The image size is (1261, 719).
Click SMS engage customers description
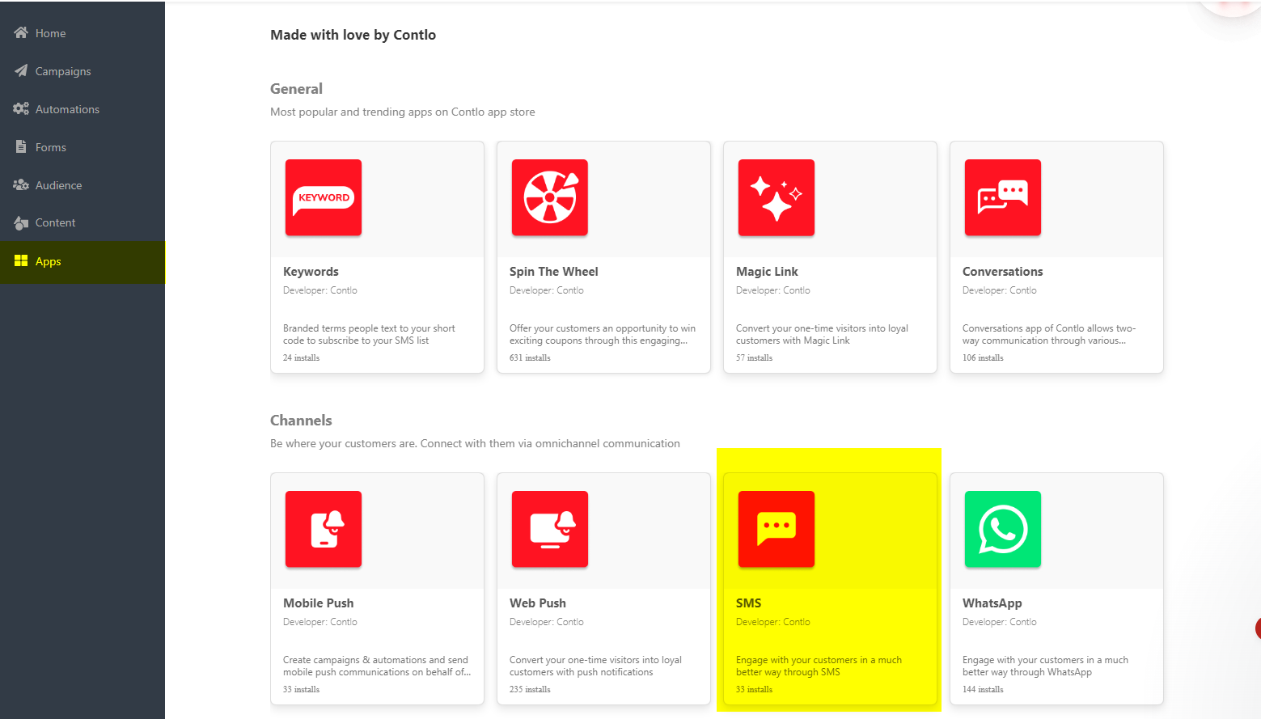click(819, 666)
